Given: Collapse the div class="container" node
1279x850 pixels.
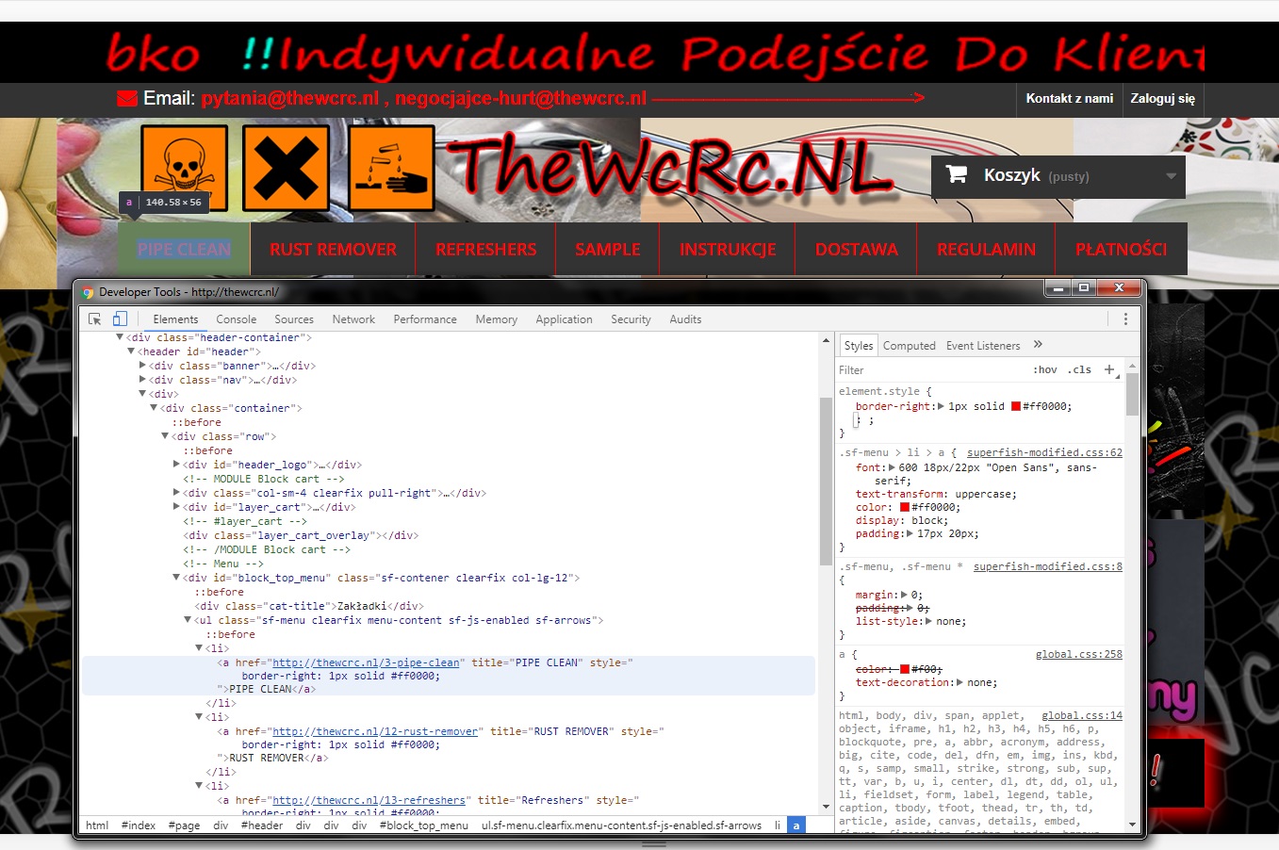Looking at the screenshot, I should click(154, 408).
